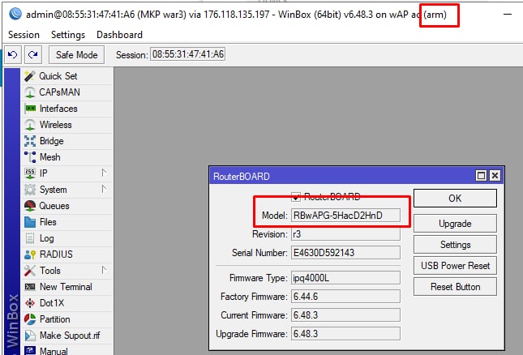Select New Terminal label in sidebar

66,287
